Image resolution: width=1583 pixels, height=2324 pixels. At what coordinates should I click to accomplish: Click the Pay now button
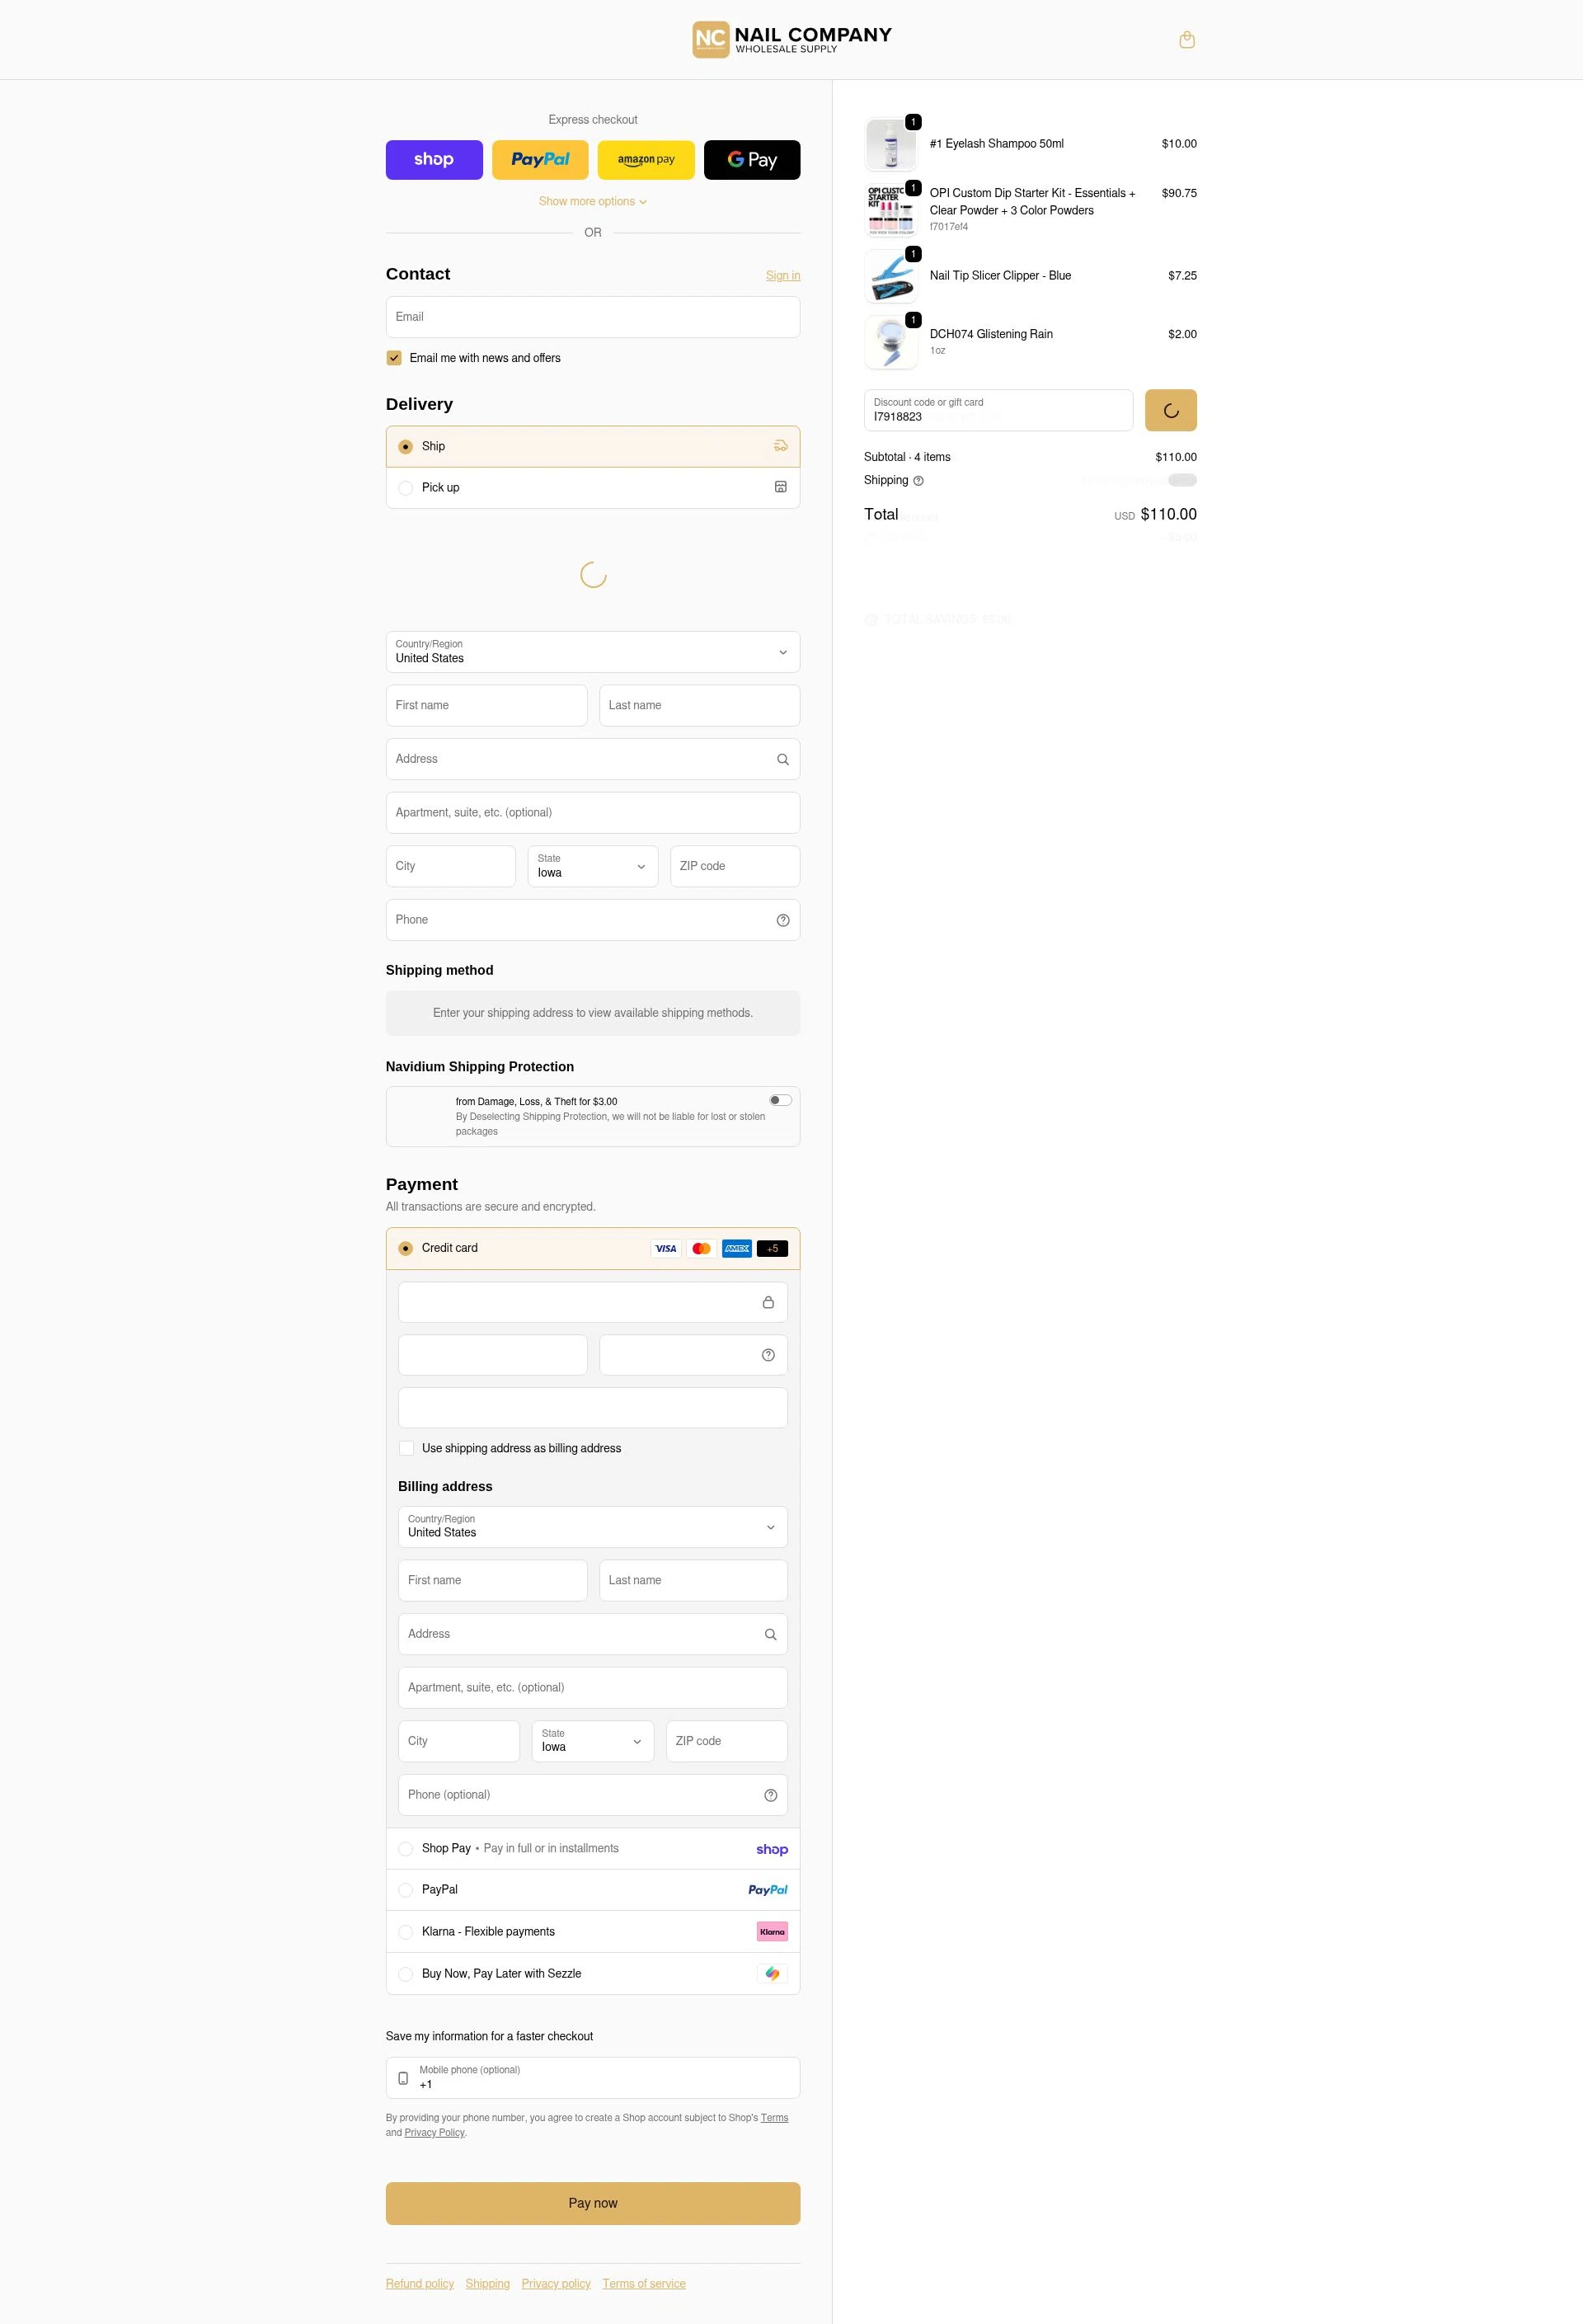coord(592,2203)
